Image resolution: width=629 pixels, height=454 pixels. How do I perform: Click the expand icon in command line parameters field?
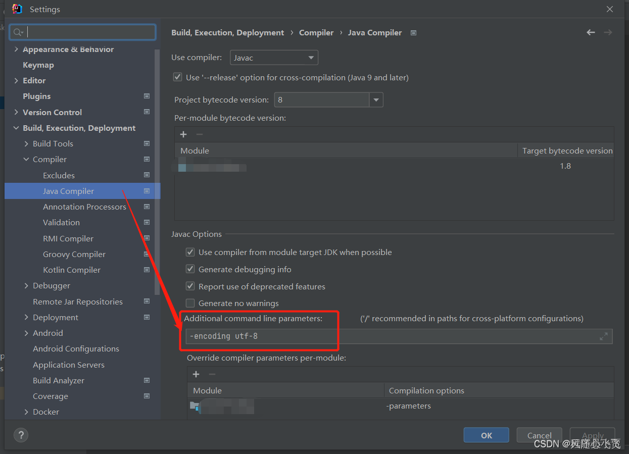[x=603, y=336]
